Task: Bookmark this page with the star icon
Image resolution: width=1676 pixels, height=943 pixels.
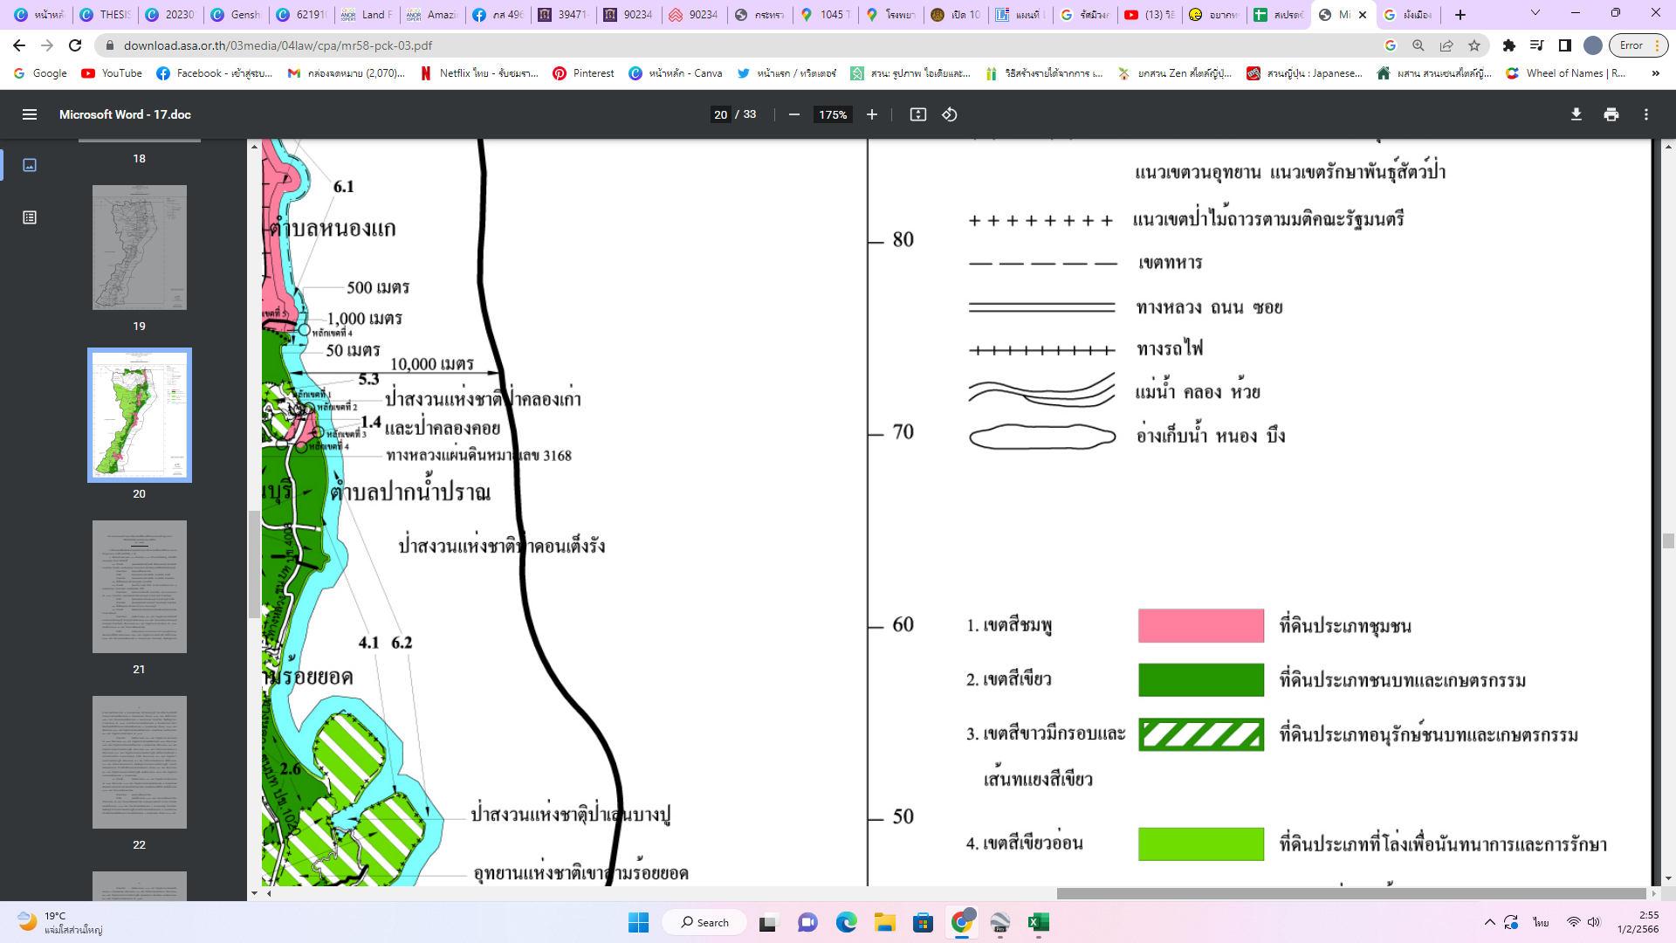Action: point(1474,45)
